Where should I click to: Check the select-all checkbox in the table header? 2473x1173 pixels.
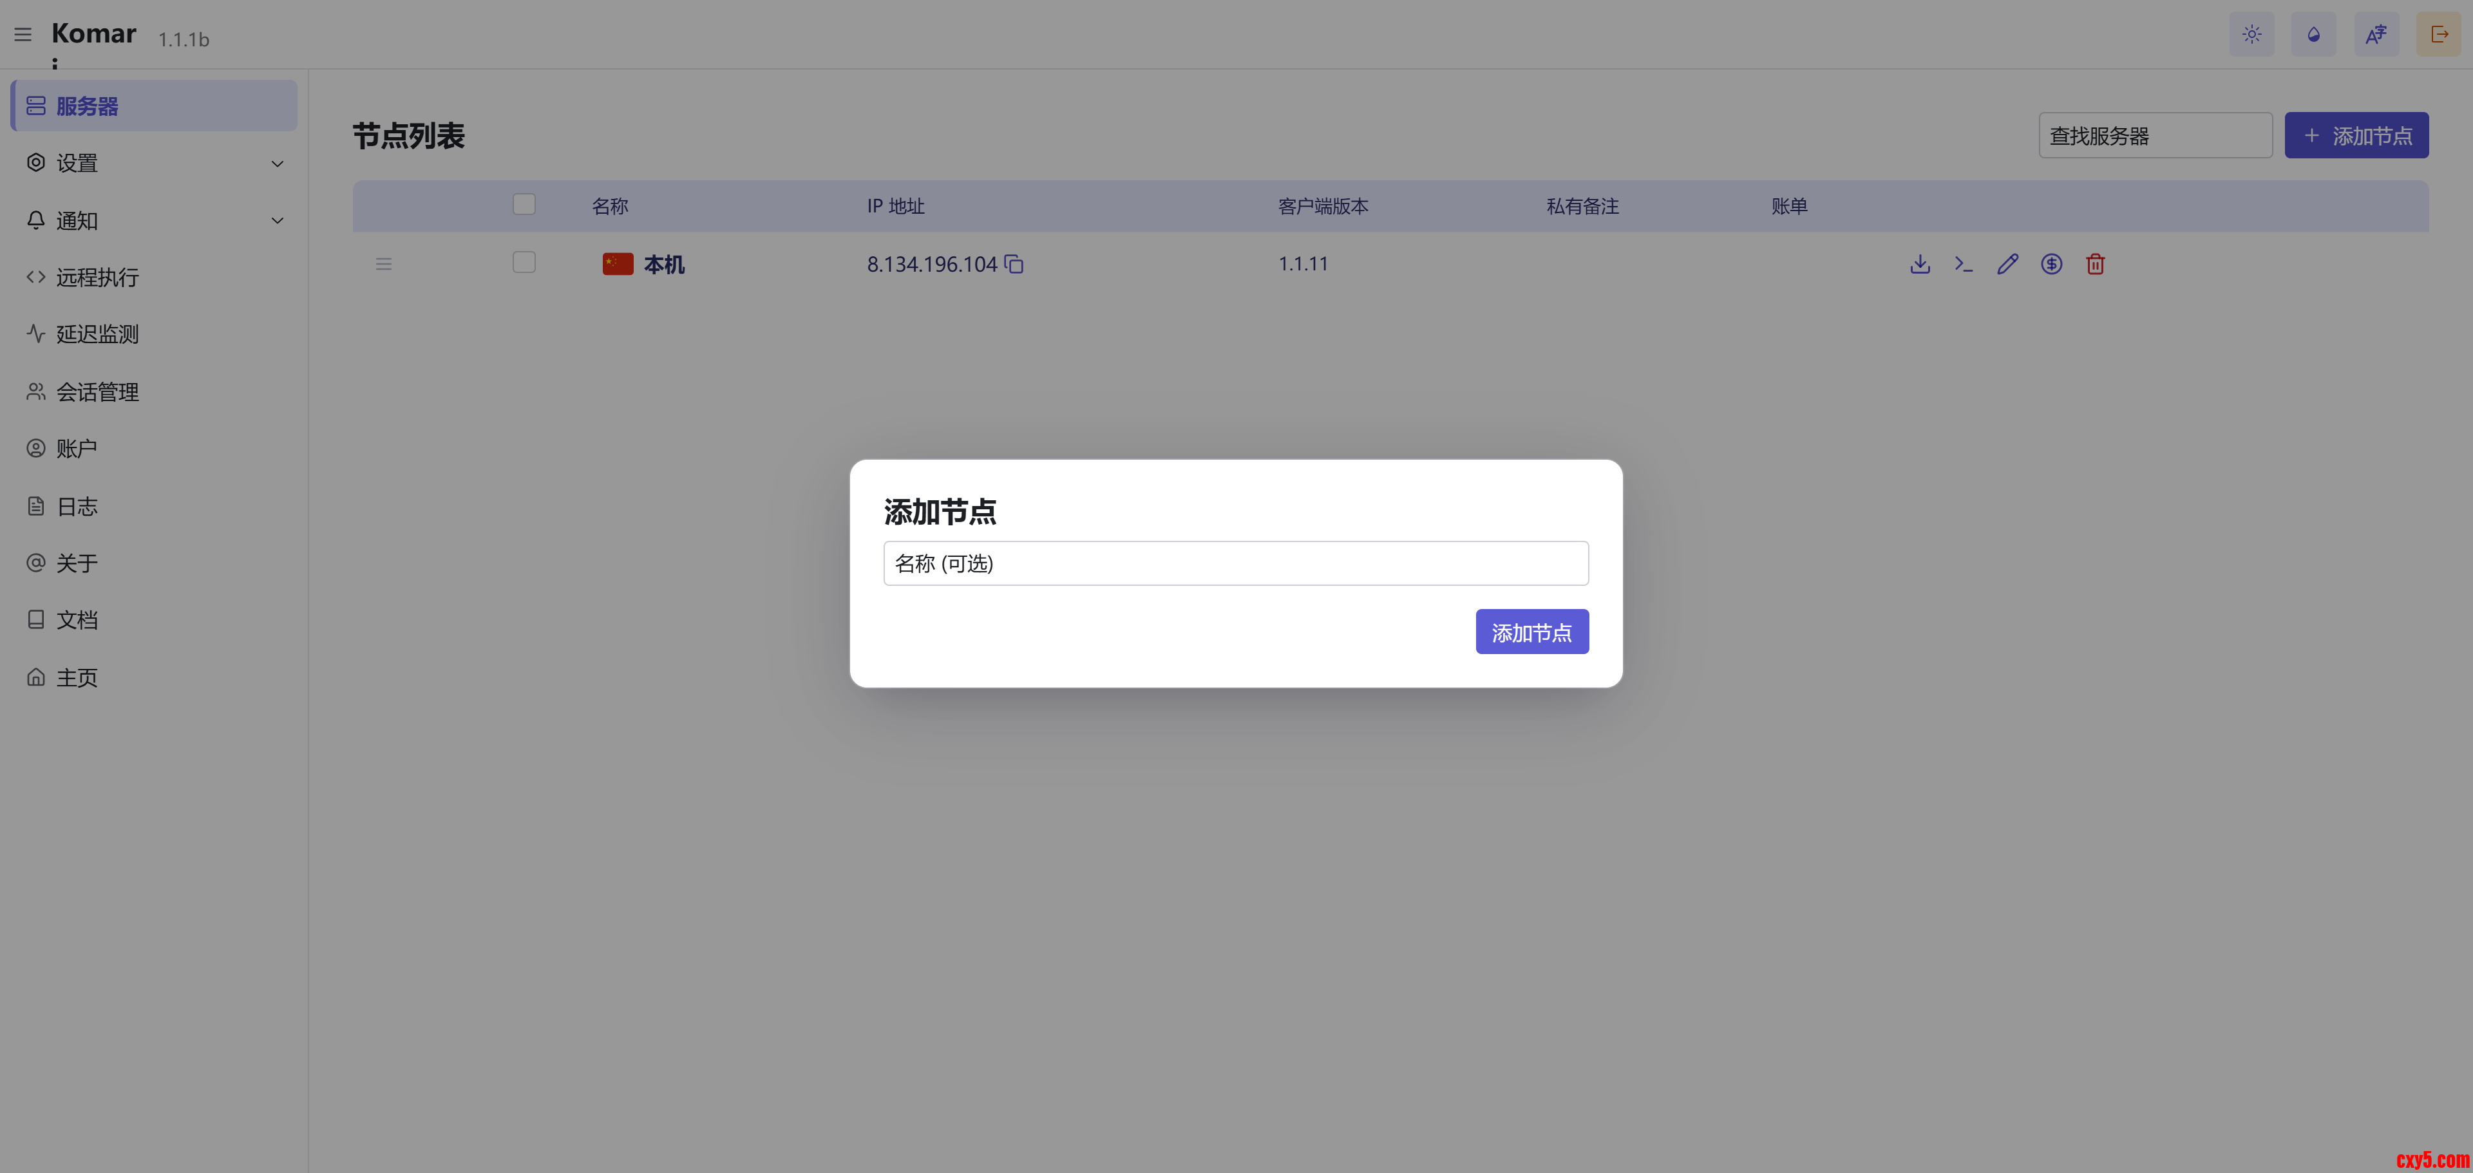(x=524, y=205)
